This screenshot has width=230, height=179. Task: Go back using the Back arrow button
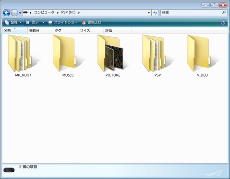coord(7,13)
